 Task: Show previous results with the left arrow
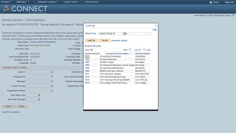(130, 50)
